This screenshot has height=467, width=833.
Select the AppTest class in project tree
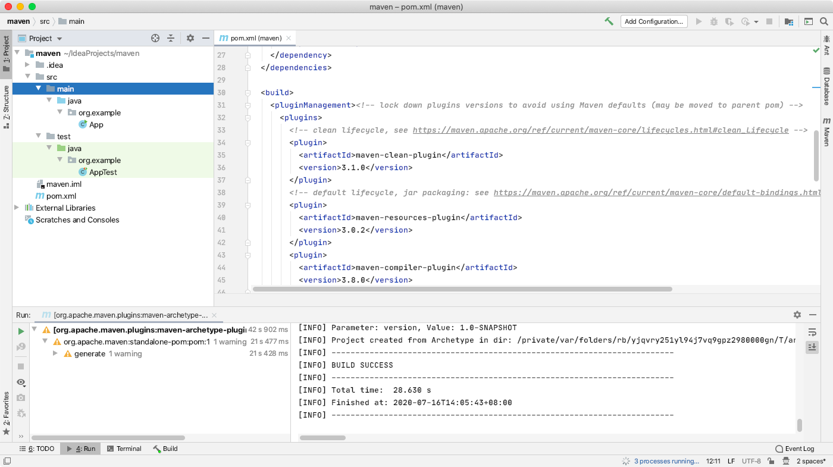(103, 172)
